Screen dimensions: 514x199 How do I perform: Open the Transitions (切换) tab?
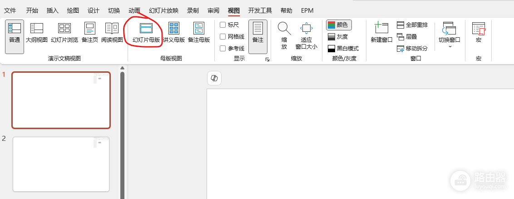(114, 10)
